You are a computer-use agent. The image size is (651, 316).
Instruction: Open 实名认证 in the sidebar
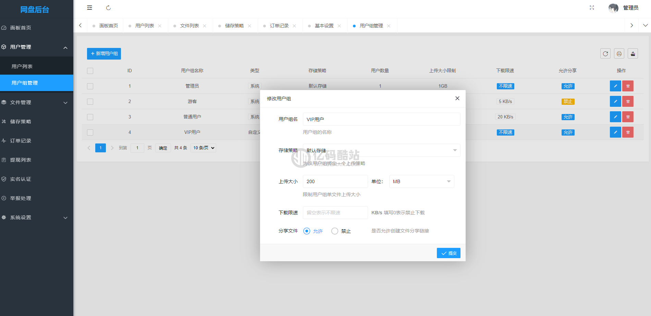pyautogui.click(x=37, y=179)
